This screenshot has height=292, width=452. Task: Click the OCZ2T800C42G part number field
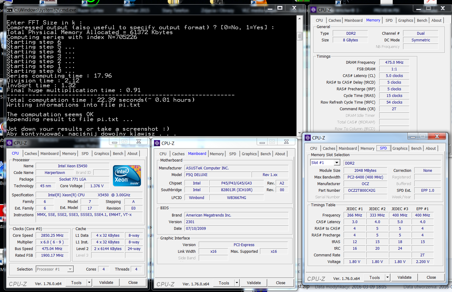pyautogui.click(x=365, y=190)
